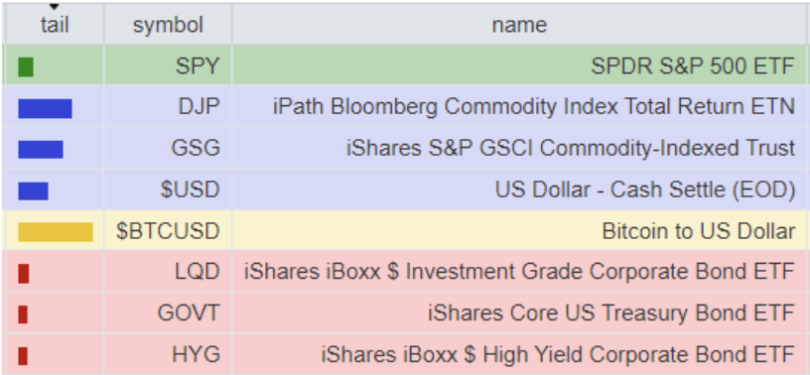Click the symbol column header

click(168, 24)
